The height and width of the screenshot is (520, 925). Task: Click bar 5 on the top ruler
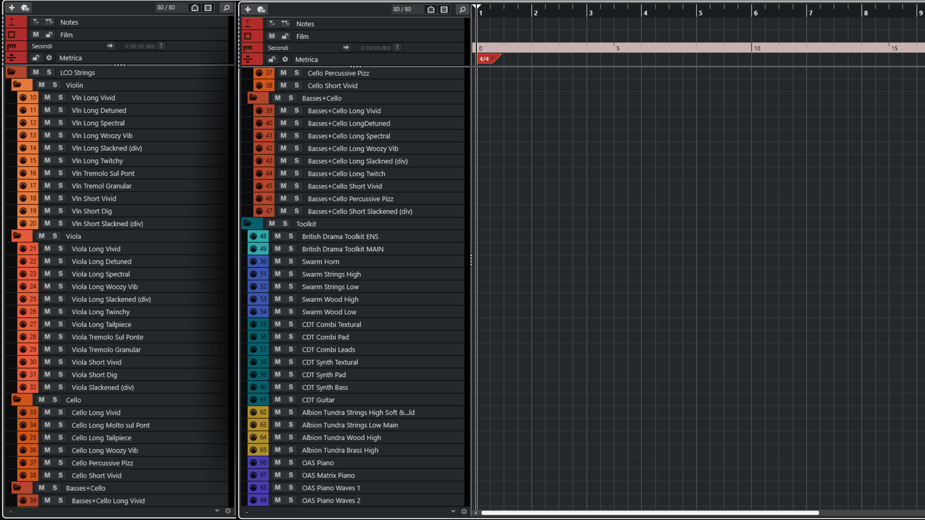(700, 12)
